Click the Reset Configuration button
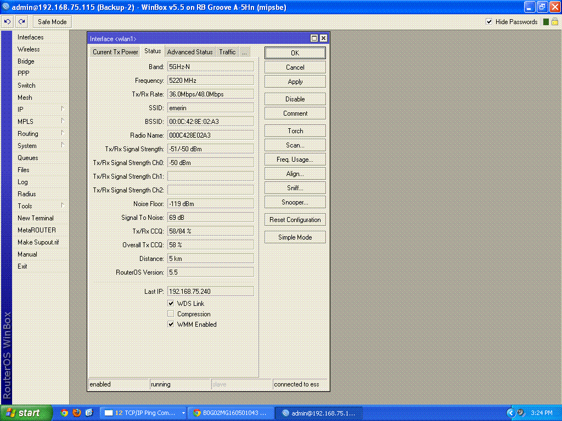 point(295,220)
